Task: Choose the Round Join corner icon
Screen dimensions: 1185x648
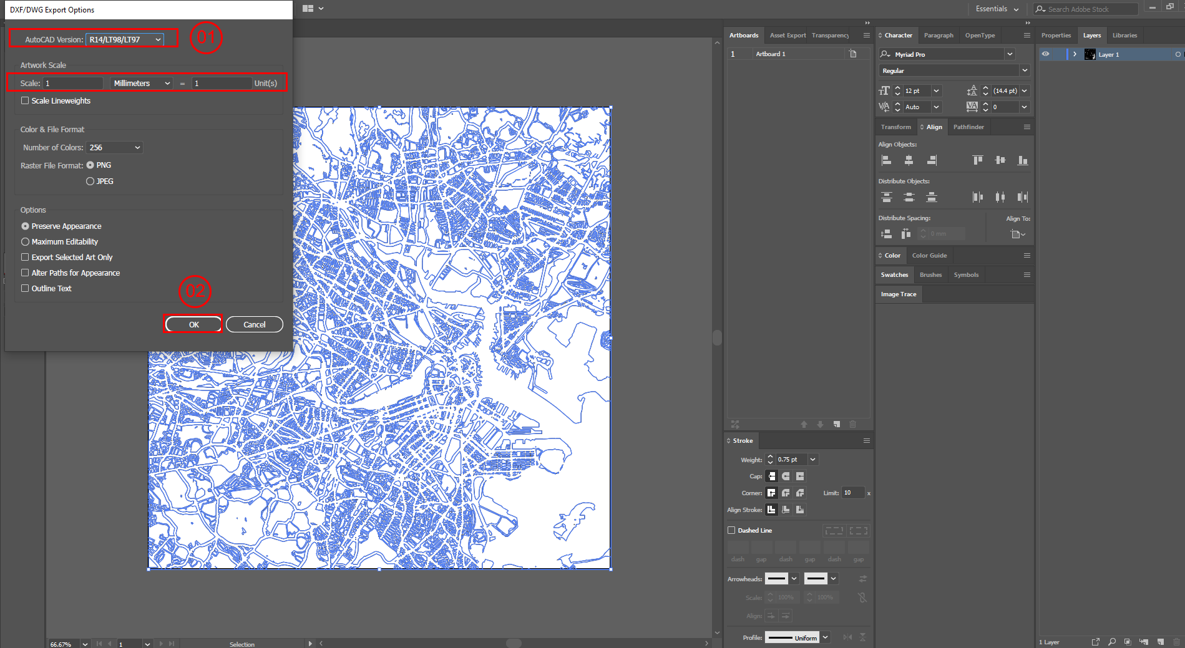Action: (786, 492)
